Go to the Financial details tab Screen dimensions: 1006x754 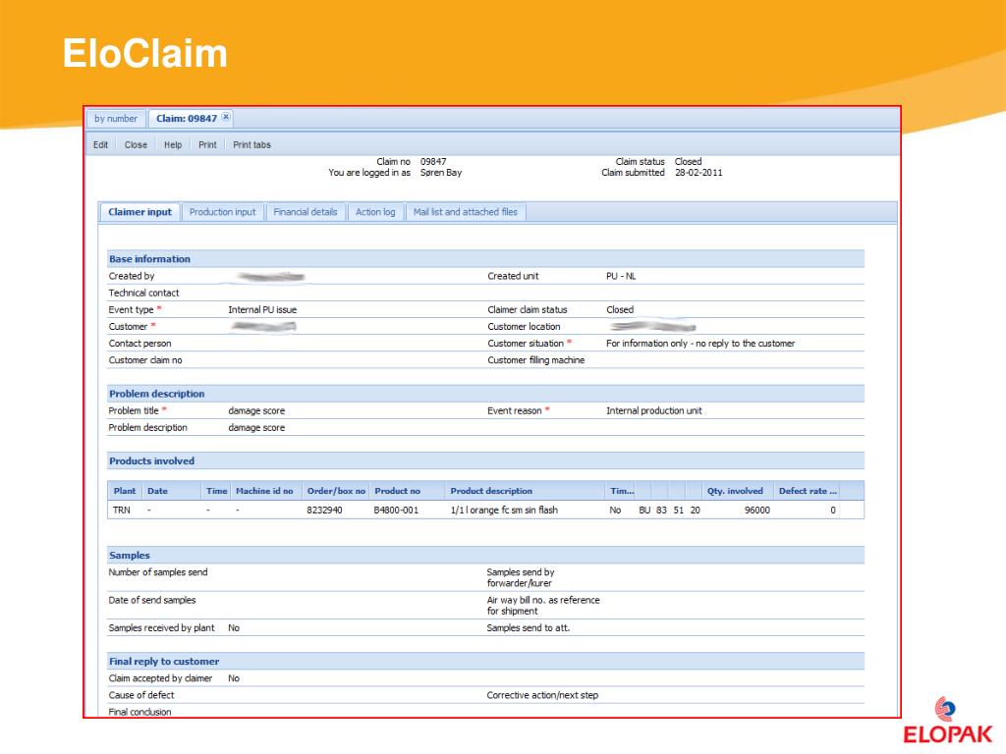click(306, 212)
